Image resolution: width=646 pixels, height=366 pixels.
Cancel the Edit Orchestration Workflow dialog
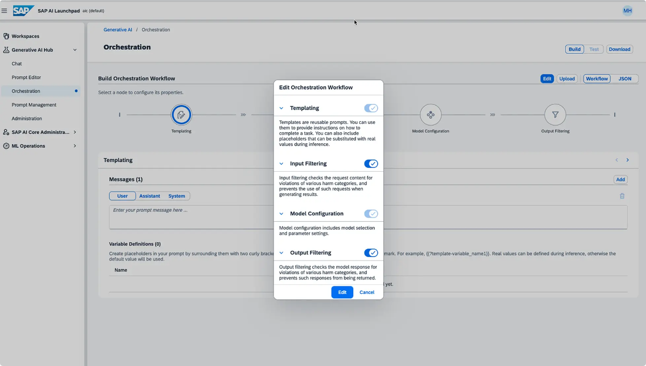tap(367, 292)
